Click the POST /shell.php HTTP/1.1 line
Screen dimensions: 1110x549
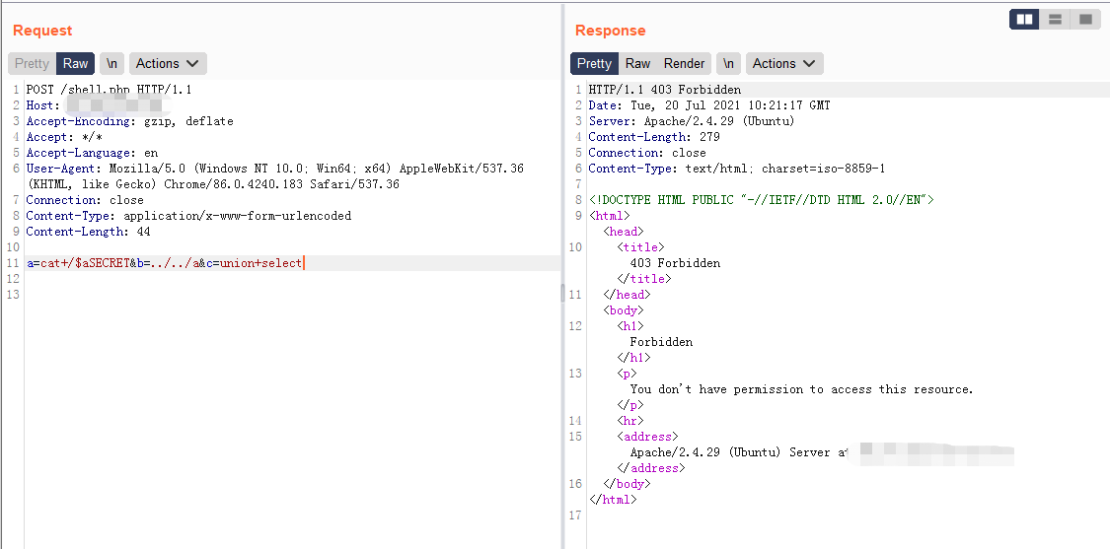click(x=109, y=90)
